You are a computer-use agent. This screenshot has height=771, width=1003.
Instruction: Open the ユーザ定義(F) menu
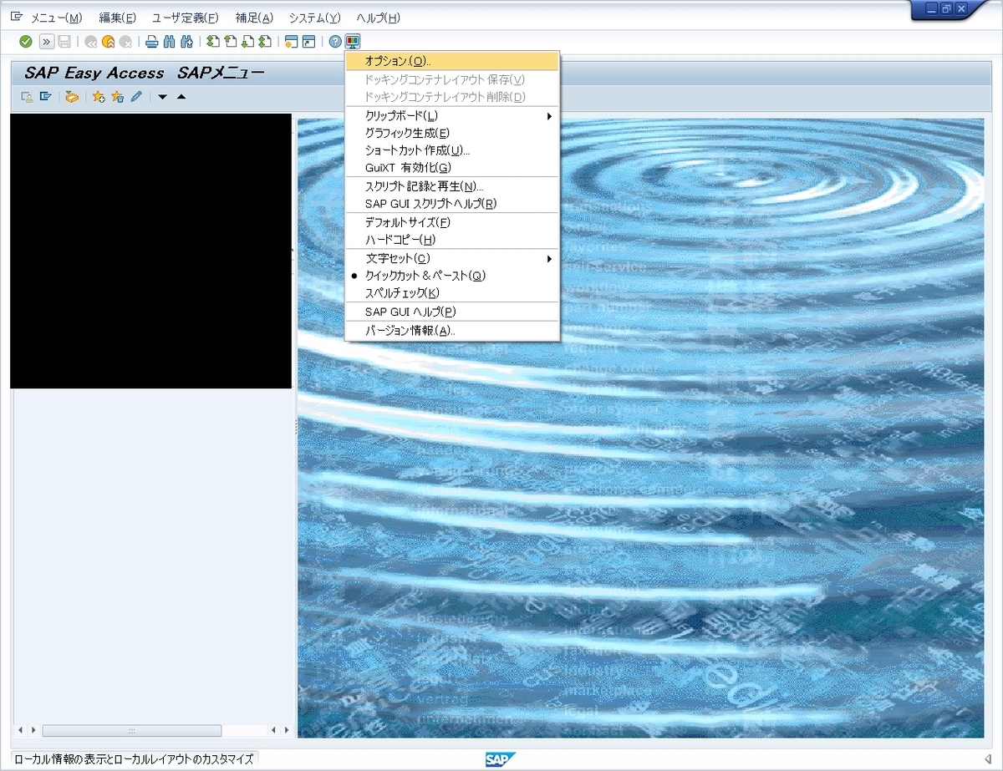[x=185, y=18]
